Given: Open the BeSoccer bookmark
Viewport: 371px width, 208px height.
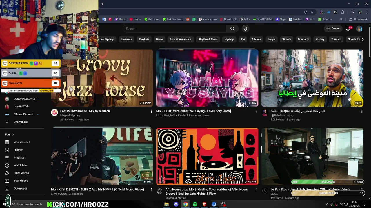Looking at the screenshot, I should click(325, 19).
